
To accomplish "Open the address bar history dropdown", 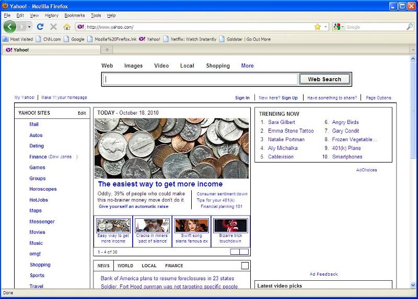I will click(x=326, y=27).
